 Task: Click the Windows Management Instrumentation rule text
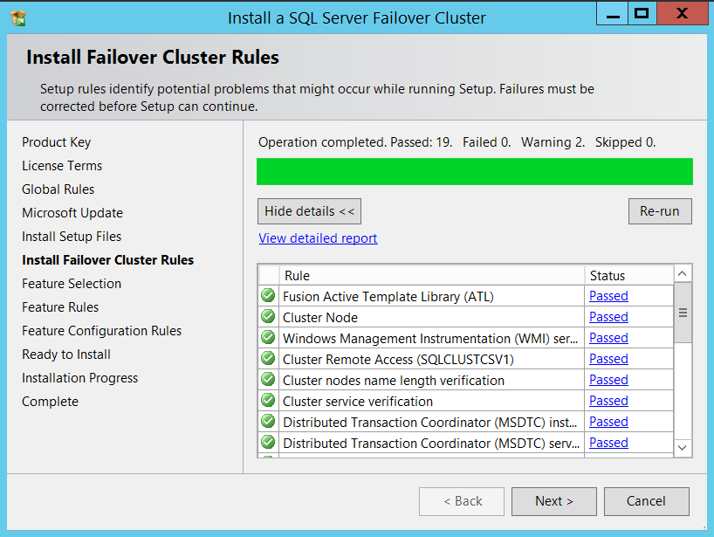tap(430, 339)
